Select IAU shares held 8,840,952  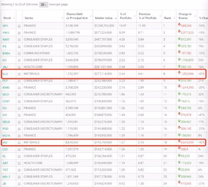click(72, 142)
